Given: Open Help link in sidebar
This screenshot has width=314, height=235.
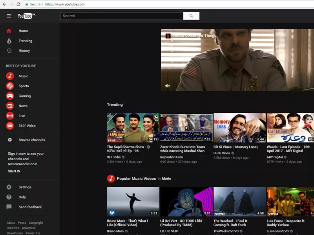Looking at the screenshot, I should [x=22, y=197].
